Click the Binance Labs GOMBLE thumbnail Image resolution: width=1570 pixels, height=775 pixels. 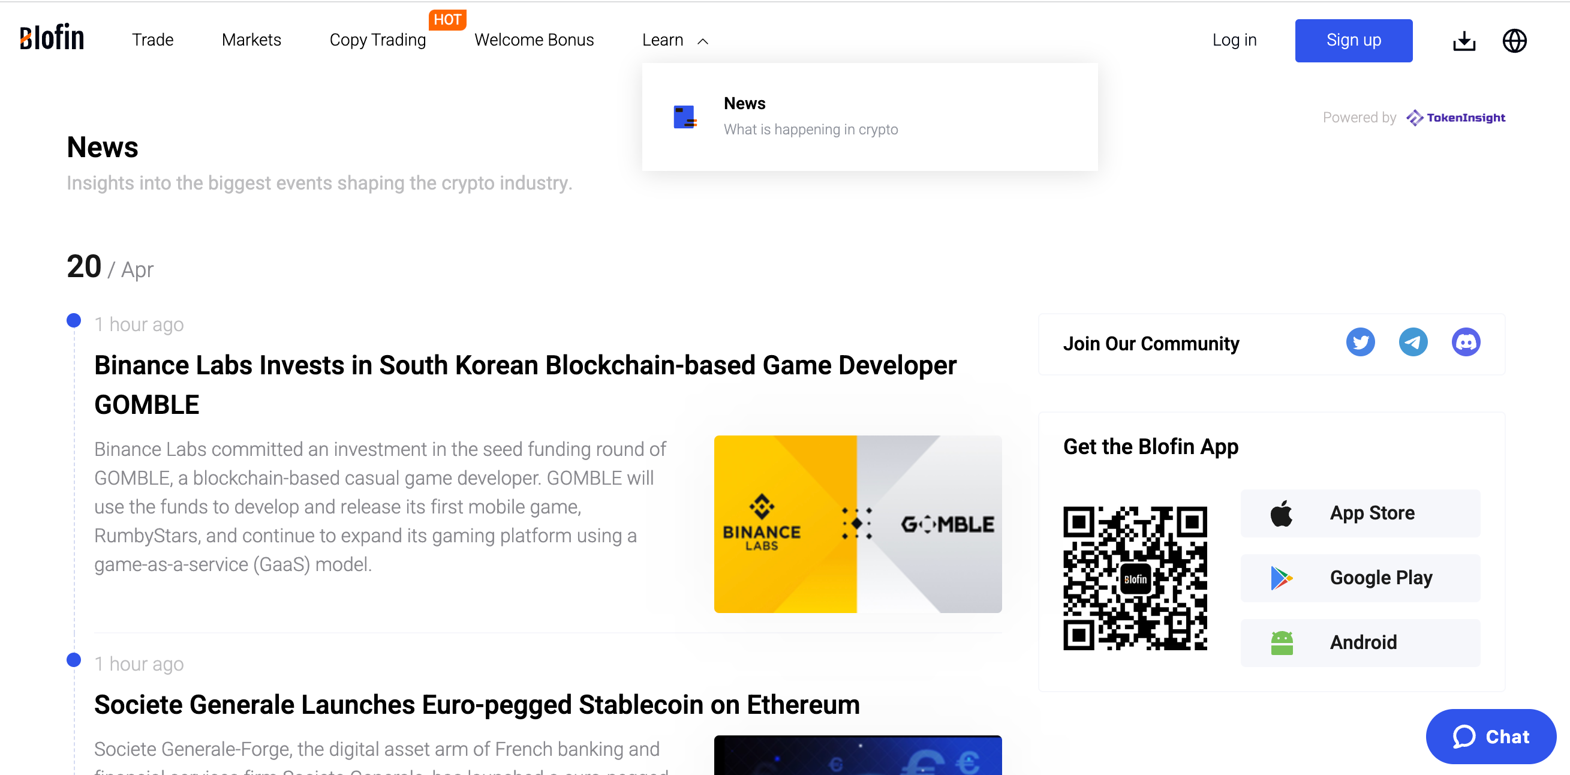[x=857, y=524]
